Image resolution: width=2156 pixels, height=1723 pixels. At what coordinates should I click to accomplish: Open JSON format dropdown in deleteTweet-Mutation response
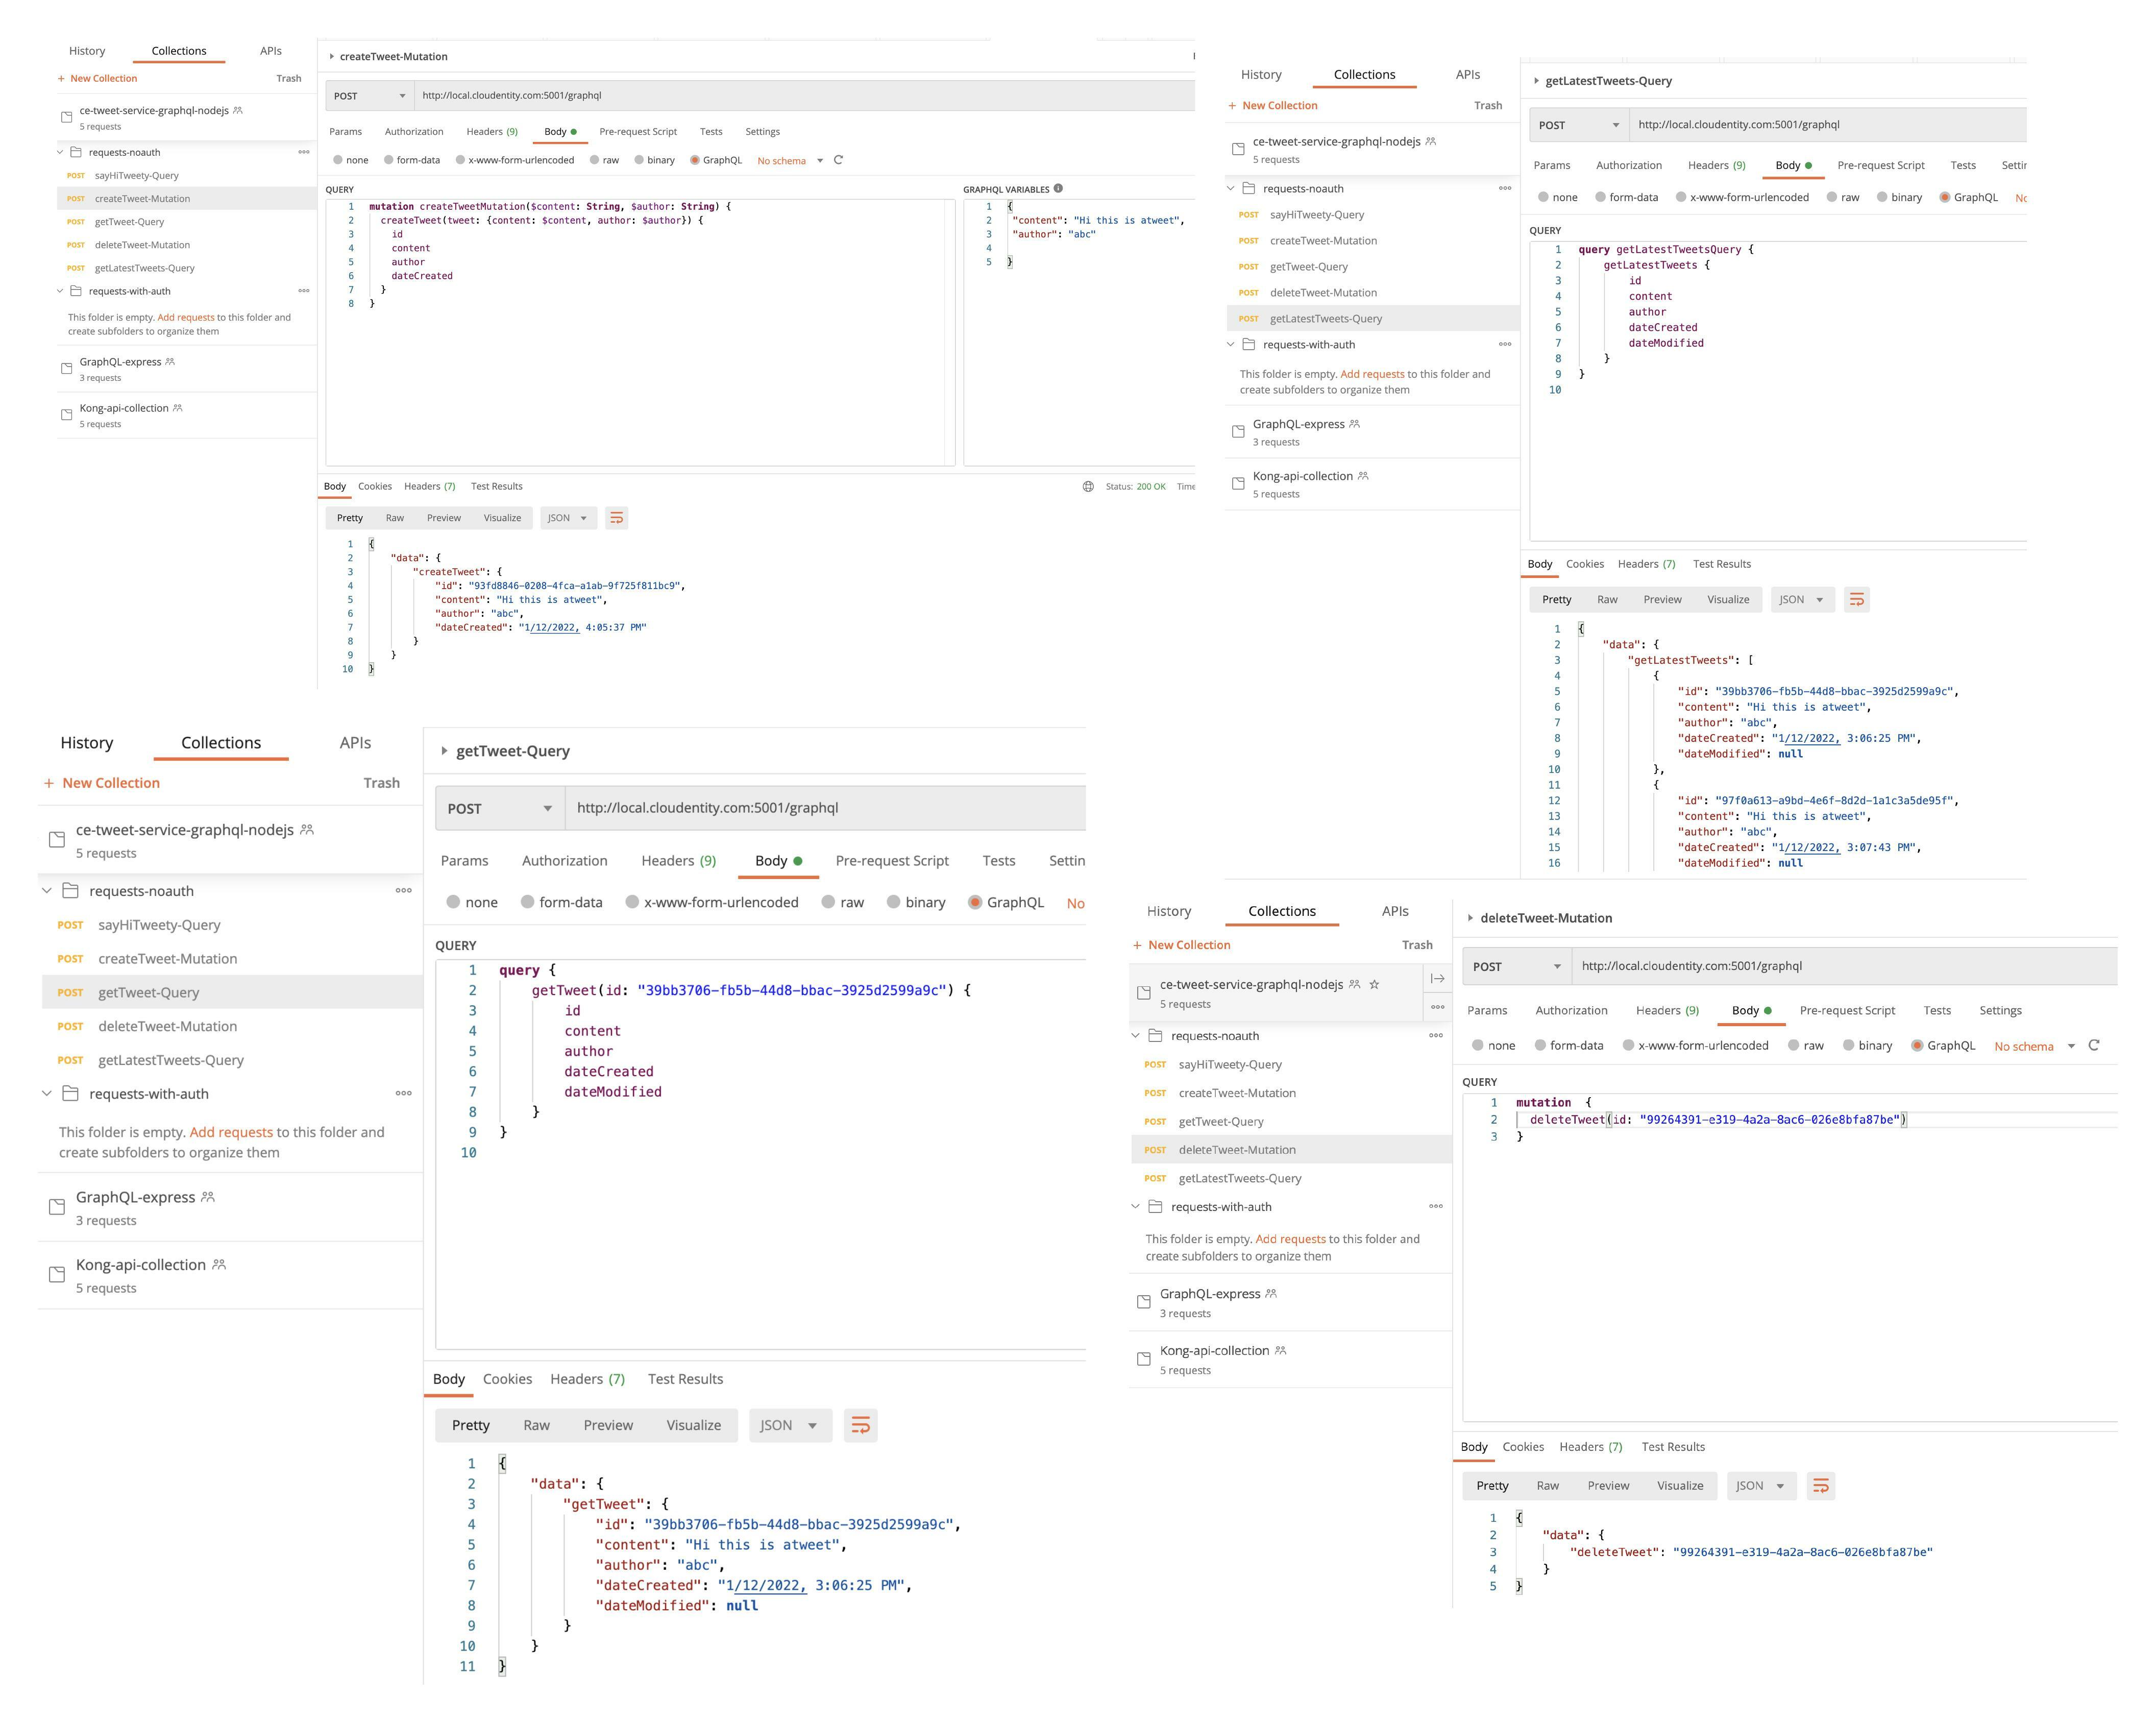[1761, 1485]
